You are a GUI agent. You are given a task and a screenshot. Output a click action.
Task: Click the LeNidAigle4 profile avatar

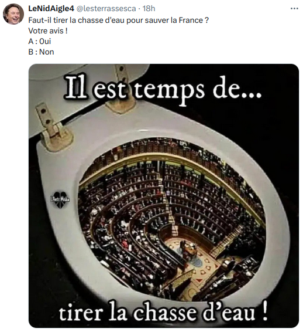[13, 14]
